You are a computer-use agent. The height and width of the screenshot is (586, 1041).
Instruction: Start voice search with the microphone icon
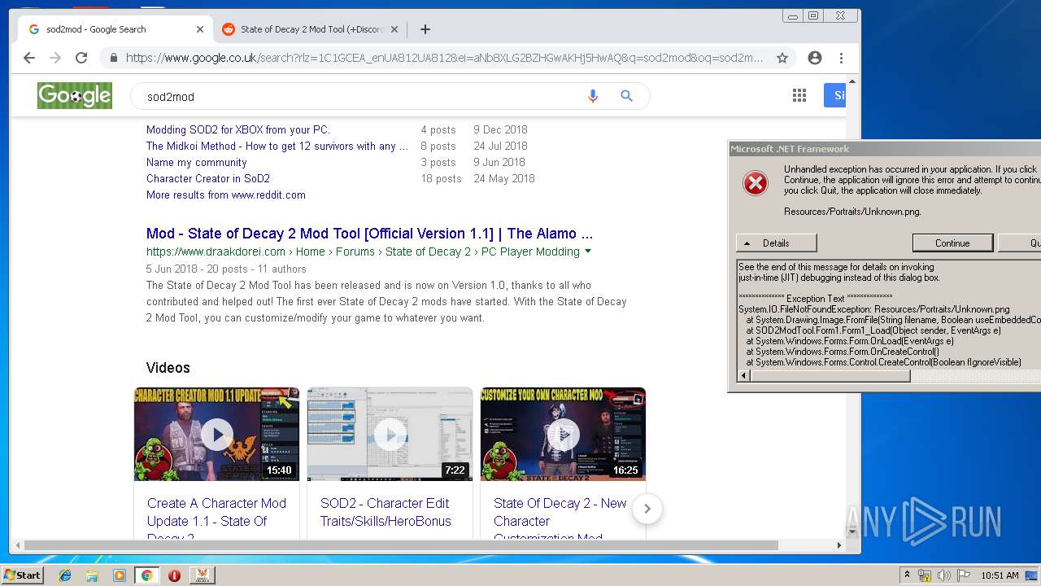[593, 96]
